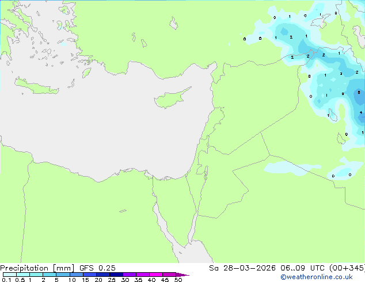Screen dimensions: 365x282
Task: Click the 1–2 mm legend swatch
Action: (x=36, y=275)
